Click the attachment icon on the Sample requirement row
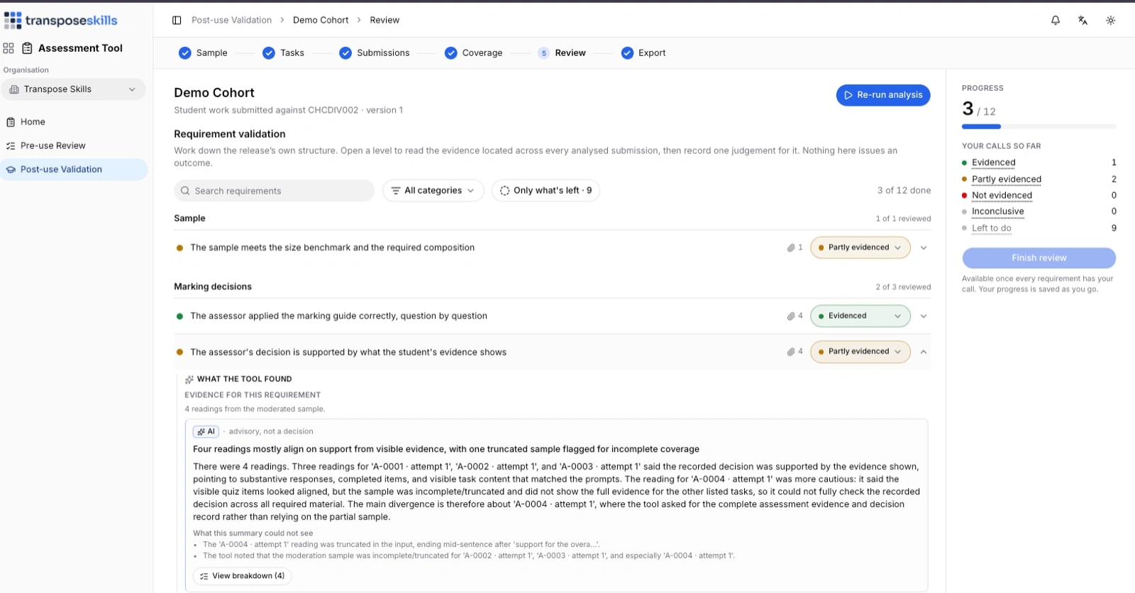 coord(790,248)
